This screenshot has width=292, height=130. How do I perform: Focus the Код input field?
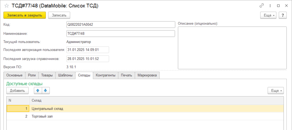point(121,24)
